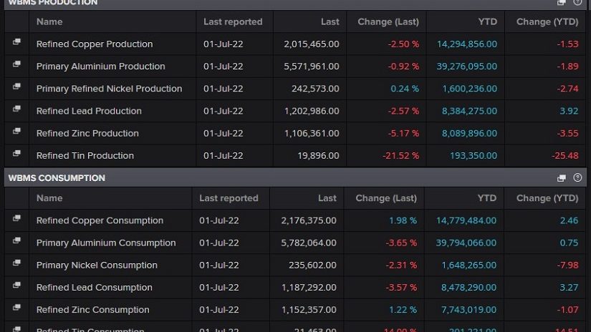The image size is (591, 332).
Task: Click copper production value 2,015,465.00
Action: coord(312,44)
